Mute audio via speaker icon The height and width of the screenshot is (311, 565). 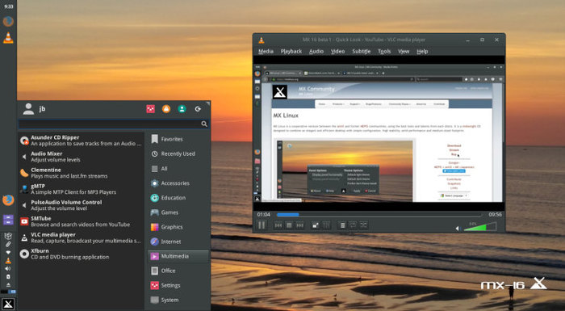pos(458,229)
